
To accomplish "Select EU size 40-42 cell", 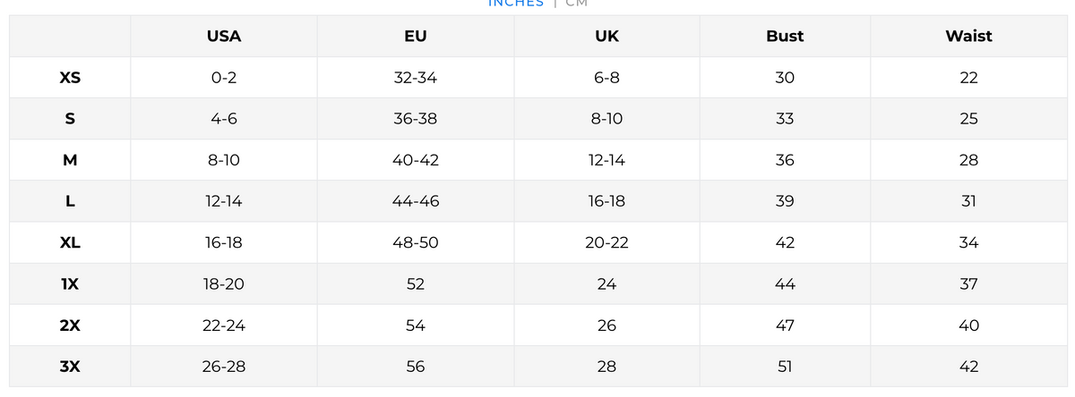I will click(x=415, y=160).
